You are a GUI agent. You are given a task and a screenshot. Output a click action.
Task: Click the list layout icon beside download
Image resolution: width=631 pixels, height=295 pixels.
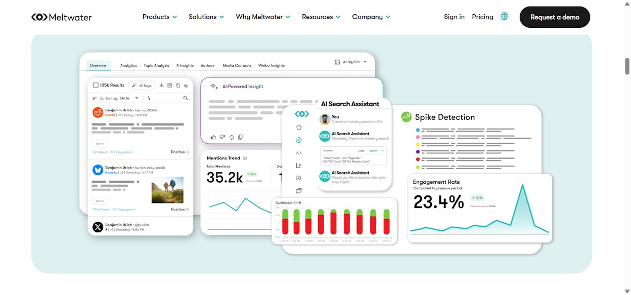169,86
